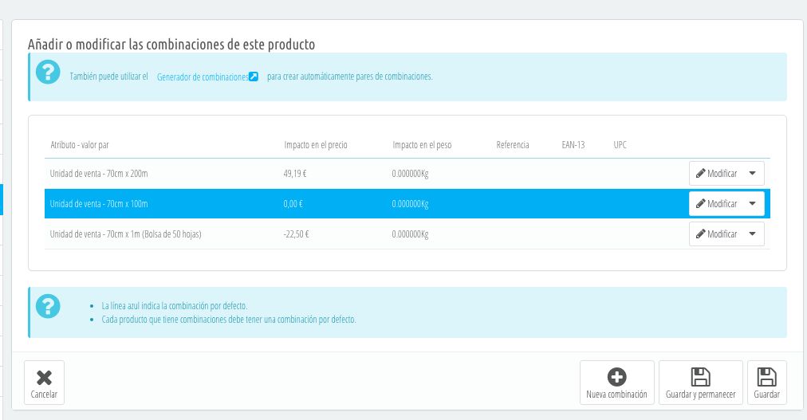Viewport: 807px width, 420px height.
Task: Expand dropdown arrow for 70cm x 200m row
Action: click(x=753, y=173)
